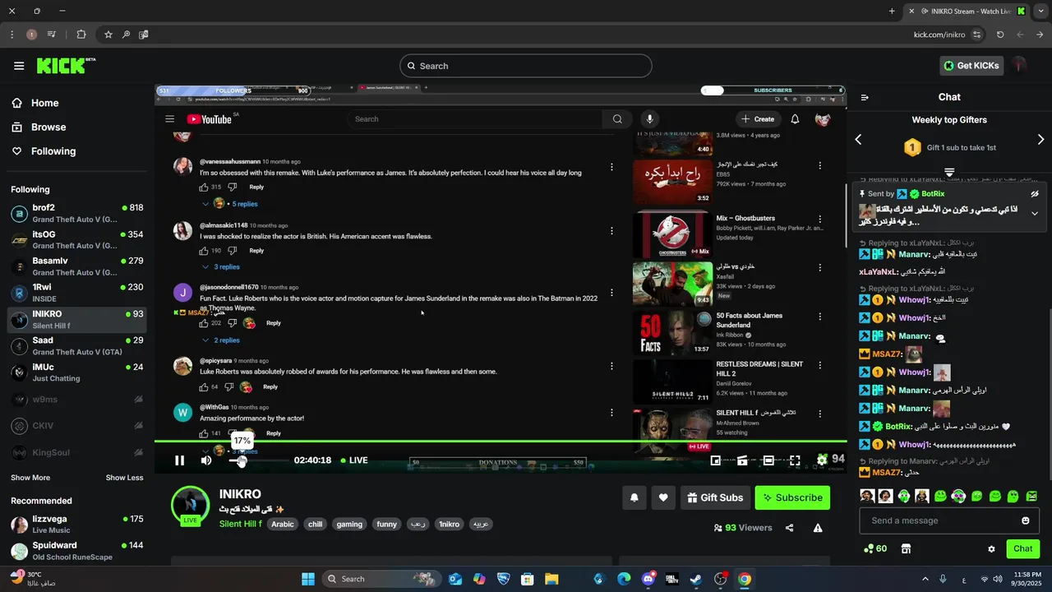
Task: Open INIKRO live avatar
Action: tap(190, 505)
